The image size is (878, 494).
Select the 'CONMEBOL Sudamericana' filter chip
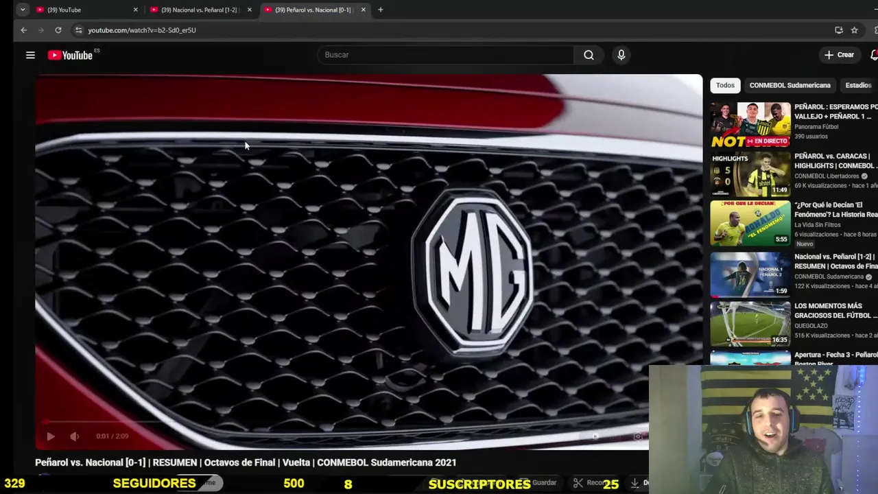[x=790, y=85]
